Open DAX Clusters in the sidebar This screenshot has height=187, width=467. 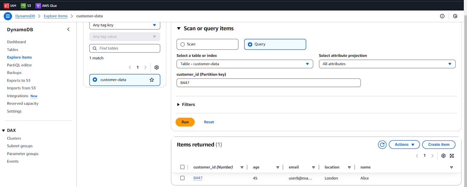(x=14, y=138)
